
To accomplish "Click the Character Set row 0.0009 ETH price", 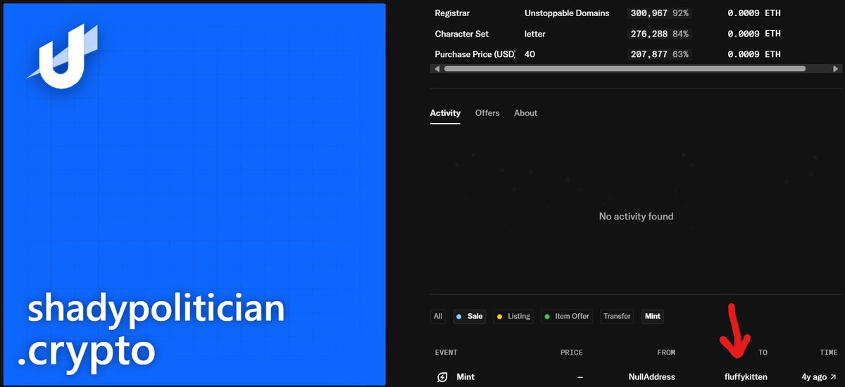I will pos(754,34).
